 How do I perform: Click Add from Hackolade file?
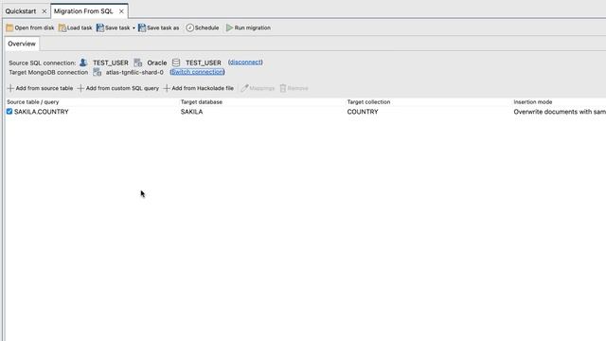[x=199, y=88]
